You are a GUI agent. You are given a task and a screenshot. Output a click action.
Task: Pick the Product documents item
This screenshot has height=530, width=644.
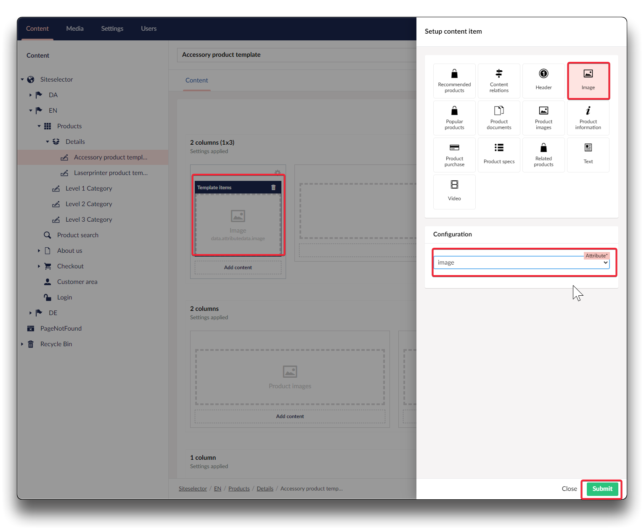tap(499, 118)
